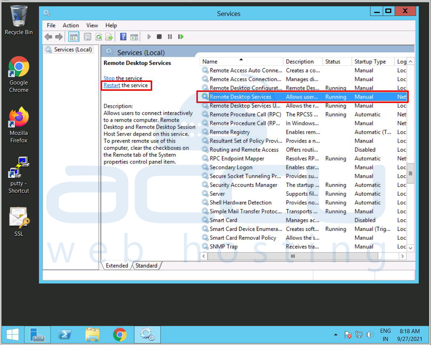431x345 pixels.
Task: Open Server Manager from the taskbar
Action: (x=37, y=335)
